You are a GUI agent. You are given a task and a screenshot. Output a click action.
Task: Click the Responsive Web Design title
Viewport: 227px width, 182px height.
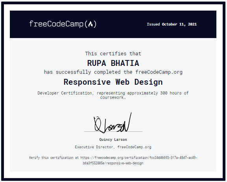[x=113, y=82]
